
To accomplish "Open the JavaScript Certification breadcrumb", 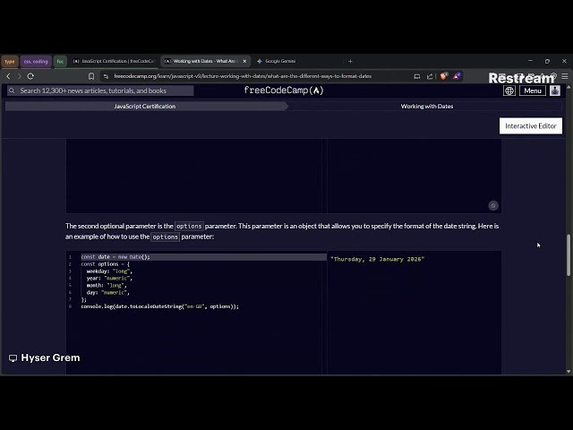I will [x=145, y=106].
